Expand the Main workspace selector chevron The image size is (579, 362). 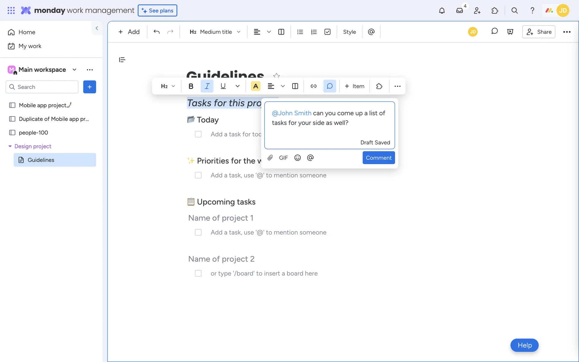(74, 70)
